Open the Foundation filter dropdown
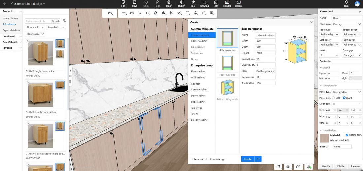 tap(56, 27)
